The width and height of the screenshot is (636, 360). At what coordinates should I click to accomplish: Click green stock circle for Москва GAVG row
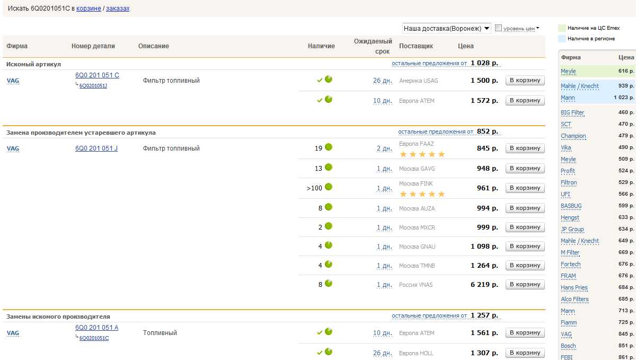[x=329, y=167]
